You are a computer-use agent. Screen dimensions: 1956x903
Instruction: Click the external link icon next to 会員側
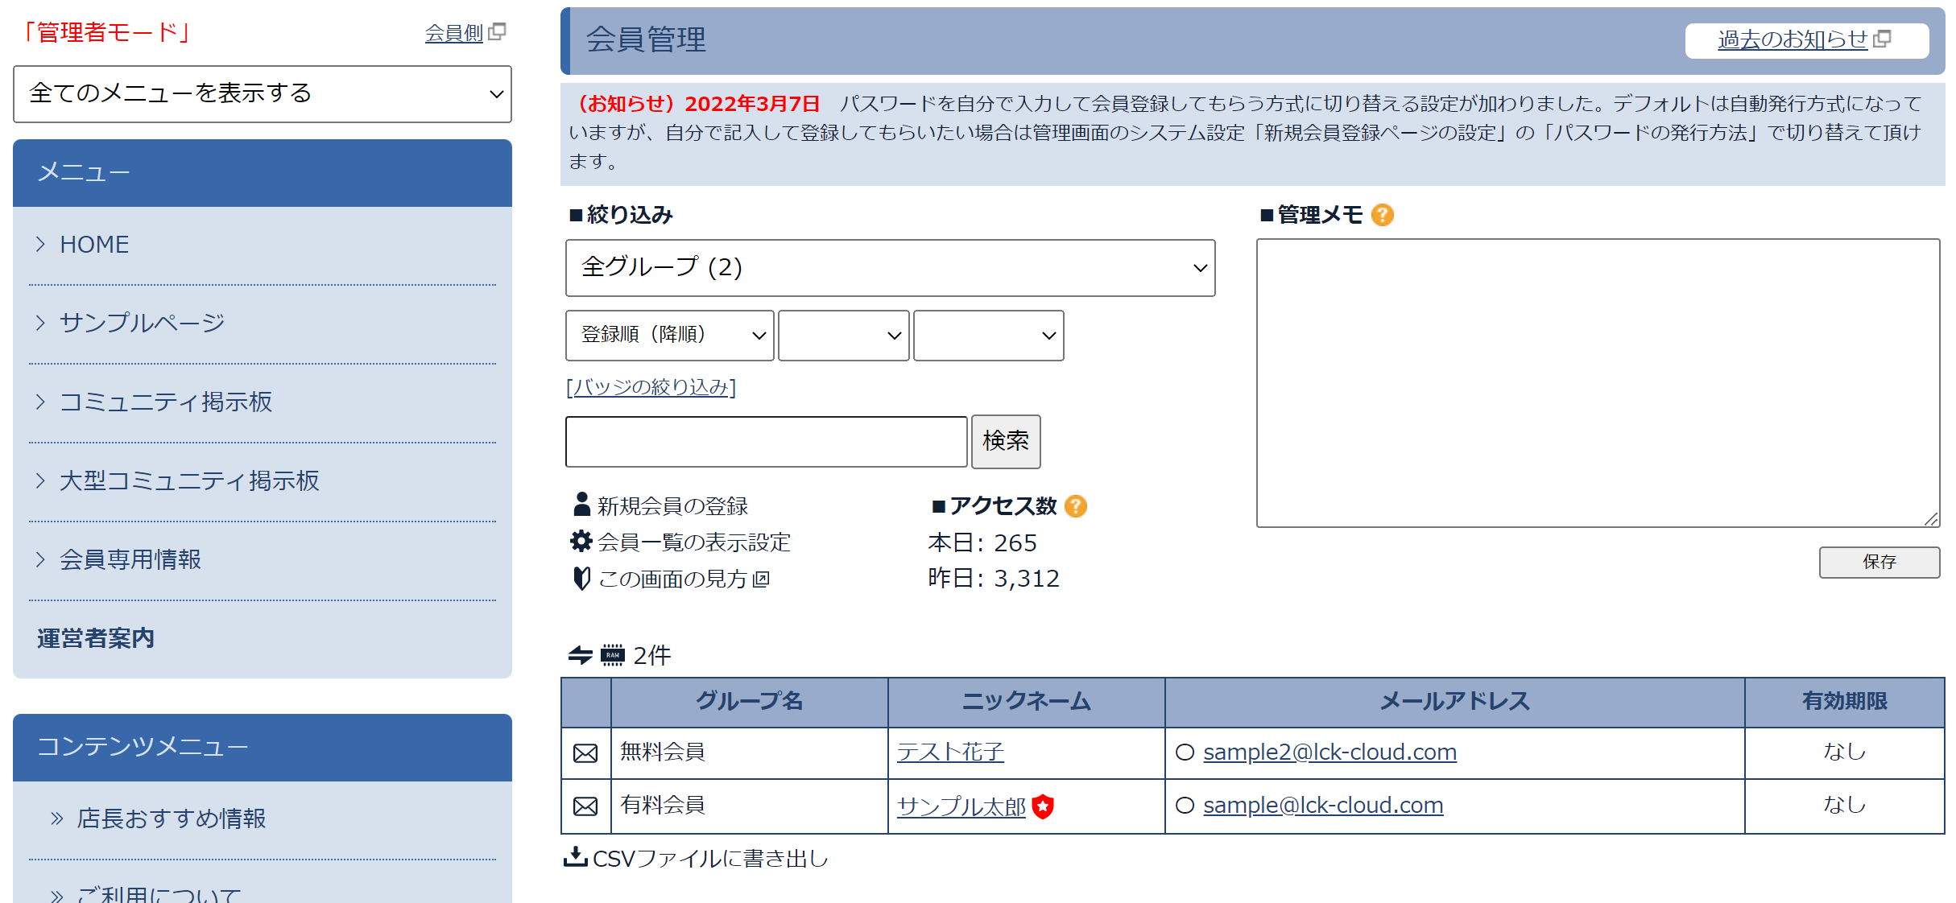(498, 31)
